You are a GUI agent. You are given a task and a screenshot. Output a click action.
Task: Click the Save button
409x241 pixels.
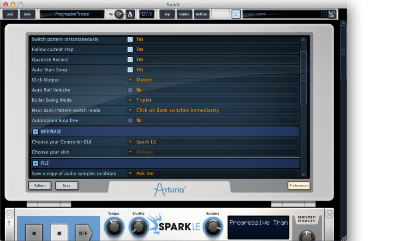27,14
